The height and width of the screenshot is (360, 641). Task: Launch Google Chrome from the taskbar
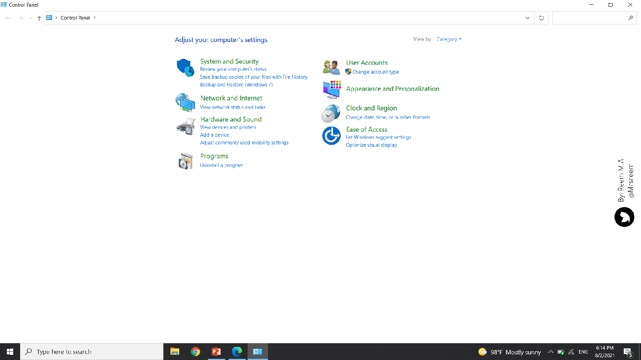point(196,352)
